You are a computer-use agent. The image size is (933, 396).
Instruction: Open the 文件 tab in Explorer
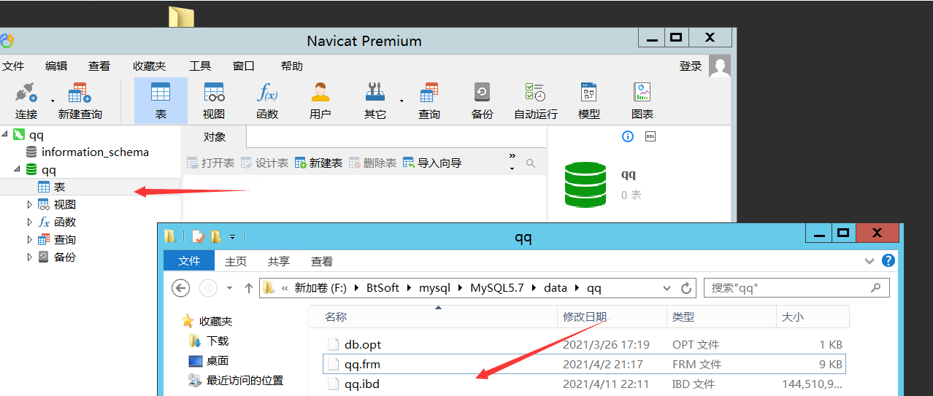click(189, 260)
